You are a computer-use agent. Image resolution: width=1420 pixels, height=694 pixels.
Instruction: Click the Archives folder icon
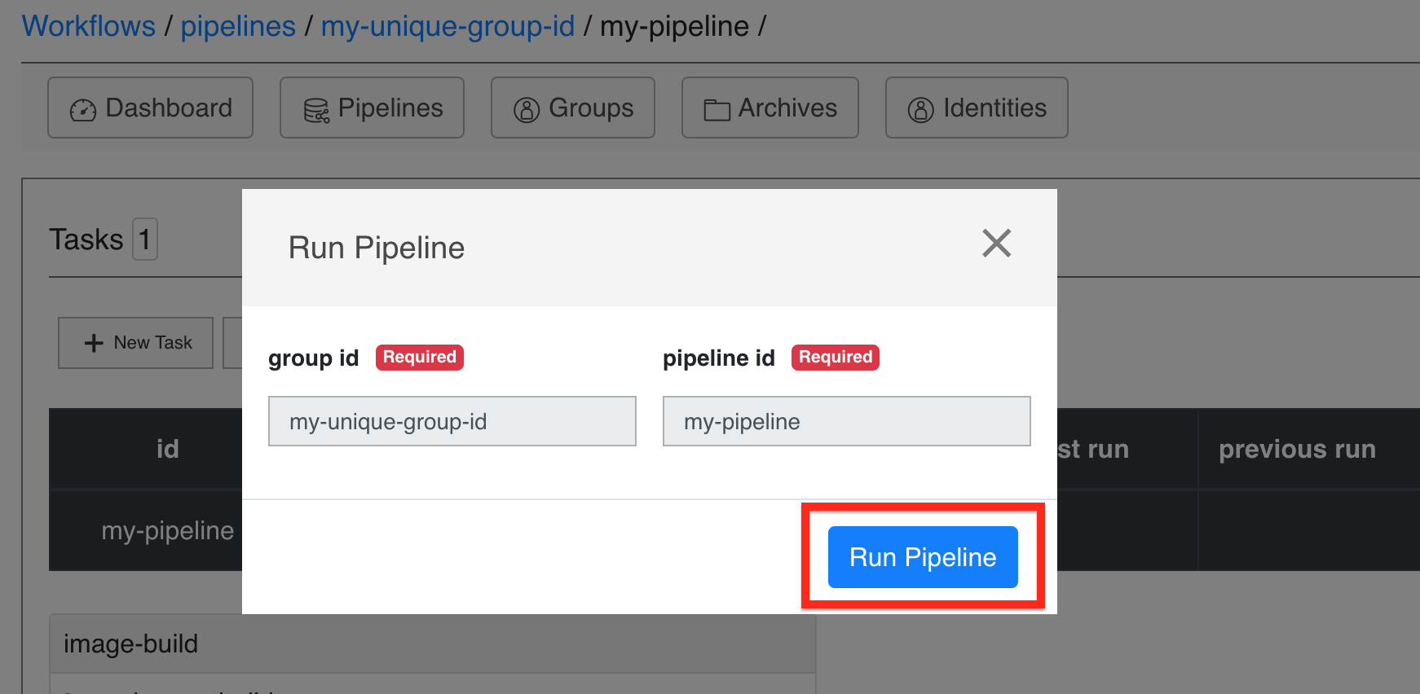(x=717, y=110)
